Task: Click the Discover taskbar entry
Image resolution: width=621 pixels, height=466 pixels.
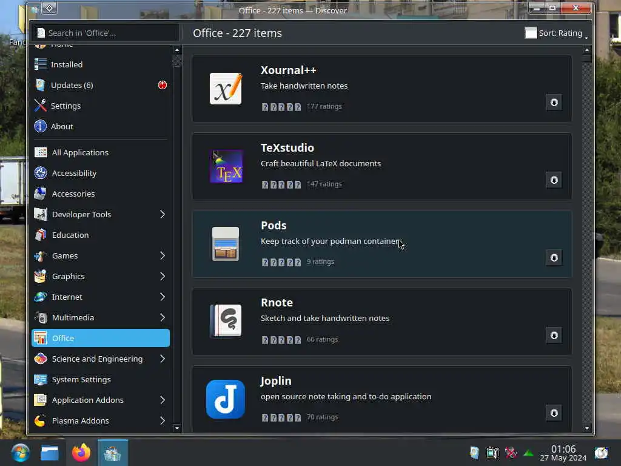Action: click(112, 453)
